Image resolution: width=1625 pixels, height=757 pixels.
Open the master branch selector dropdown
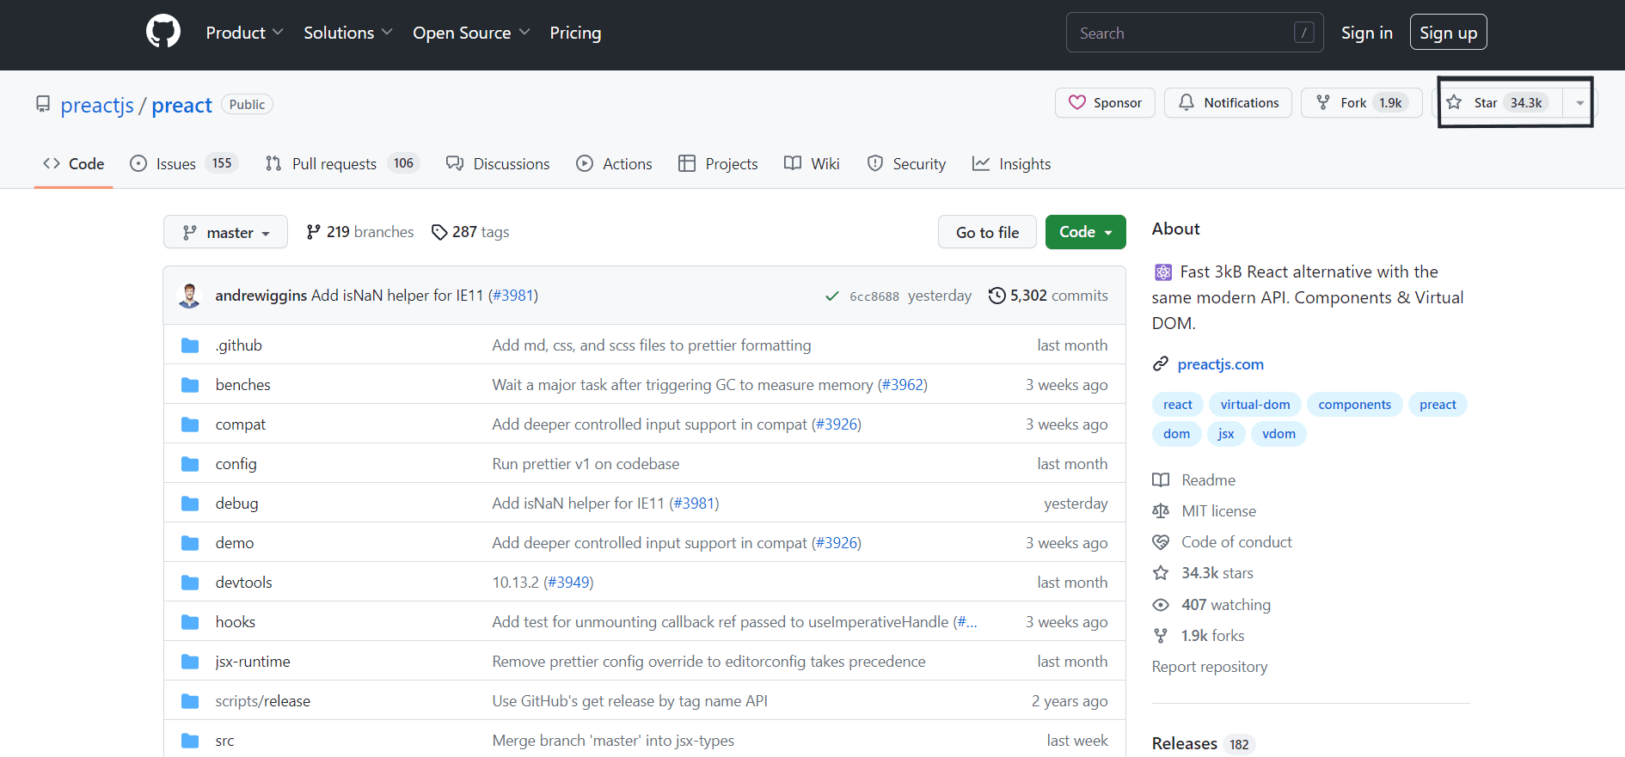click(x=225, y=232)
